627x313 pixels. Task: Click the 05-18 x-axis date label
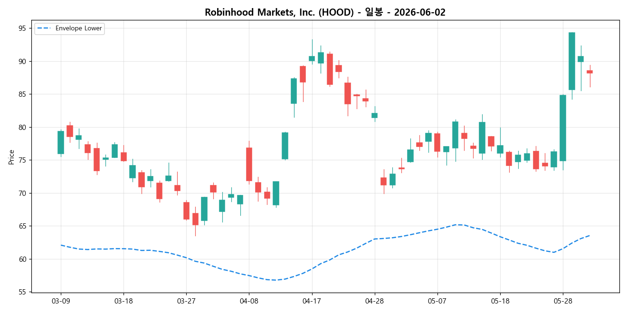click(x=500, y=301)
